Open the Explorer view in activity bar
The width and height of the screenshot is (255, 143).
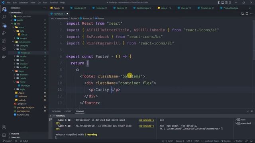(4, 9)
